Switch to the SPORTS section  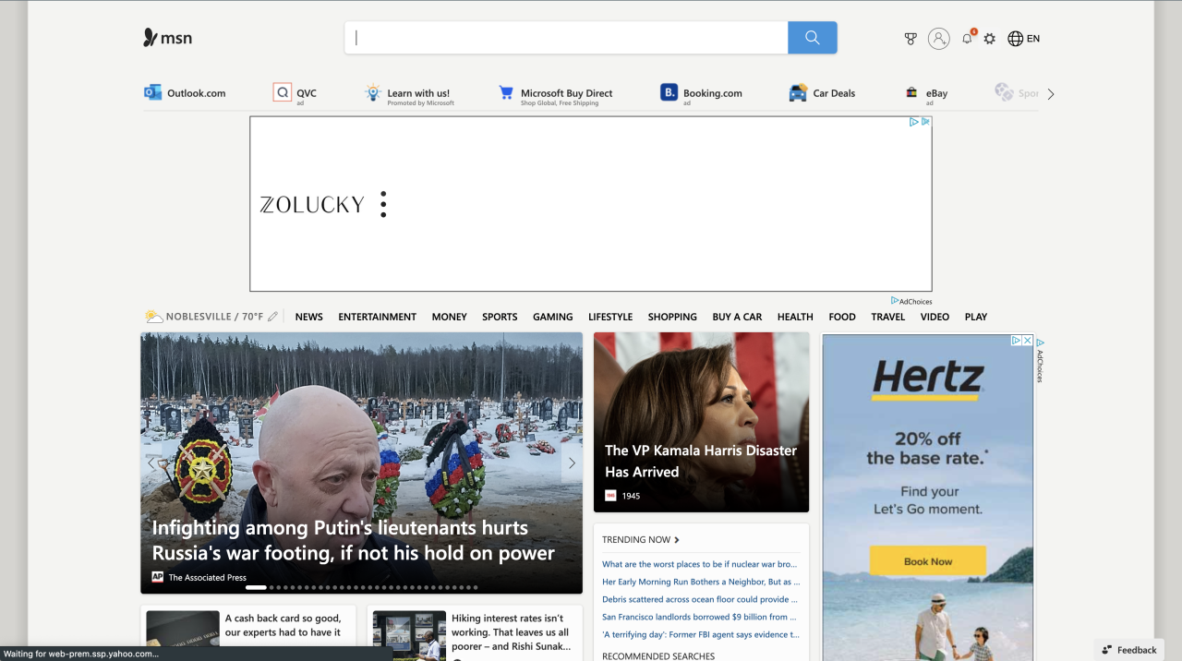(500, 317)
